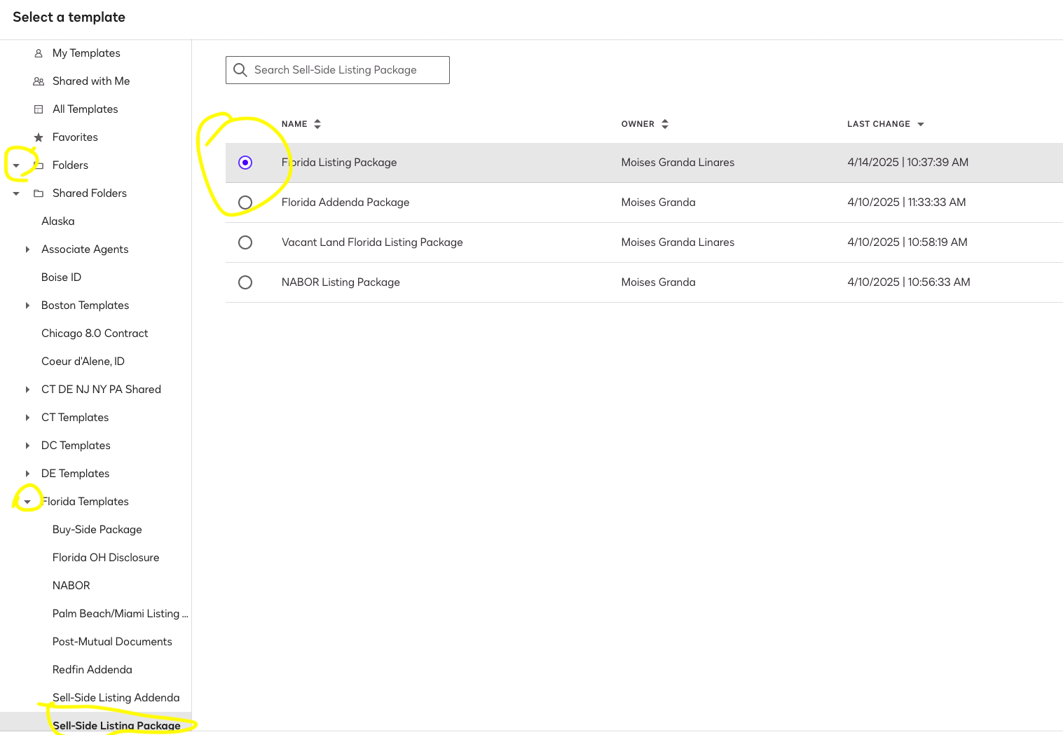Toggle Last Change sort arrow
The height and width of the screenshot is (735, 1063).
[x=921, y=124]
